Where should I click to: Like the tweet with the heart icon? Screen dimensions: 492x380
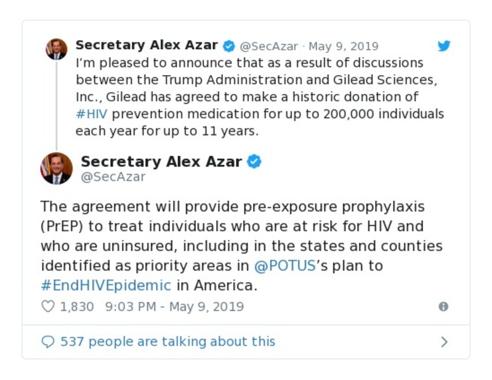(47, 306)
